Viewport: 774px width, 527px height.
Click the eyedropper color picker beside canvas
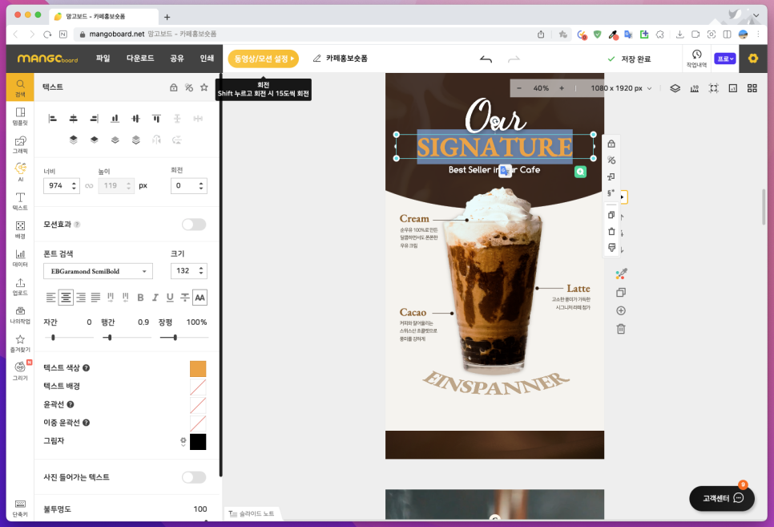621,274
